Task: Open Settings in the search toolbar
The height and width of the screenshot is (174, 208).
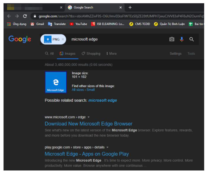Action: point(176,53)
